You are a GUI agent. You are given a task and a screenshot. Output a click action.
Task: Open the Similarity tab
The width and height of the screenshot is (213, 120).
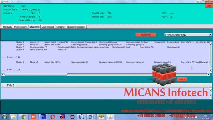tap(61, 27)
